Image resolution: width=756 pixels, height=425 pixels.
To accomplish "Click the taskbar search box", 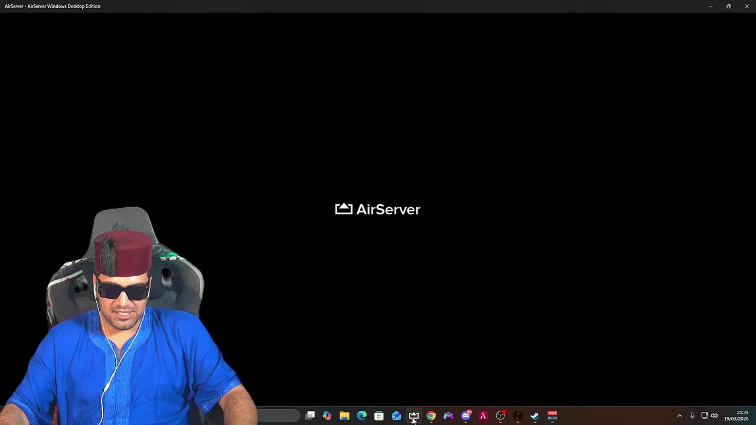I will pyautogui.click(x=279, y=416).
